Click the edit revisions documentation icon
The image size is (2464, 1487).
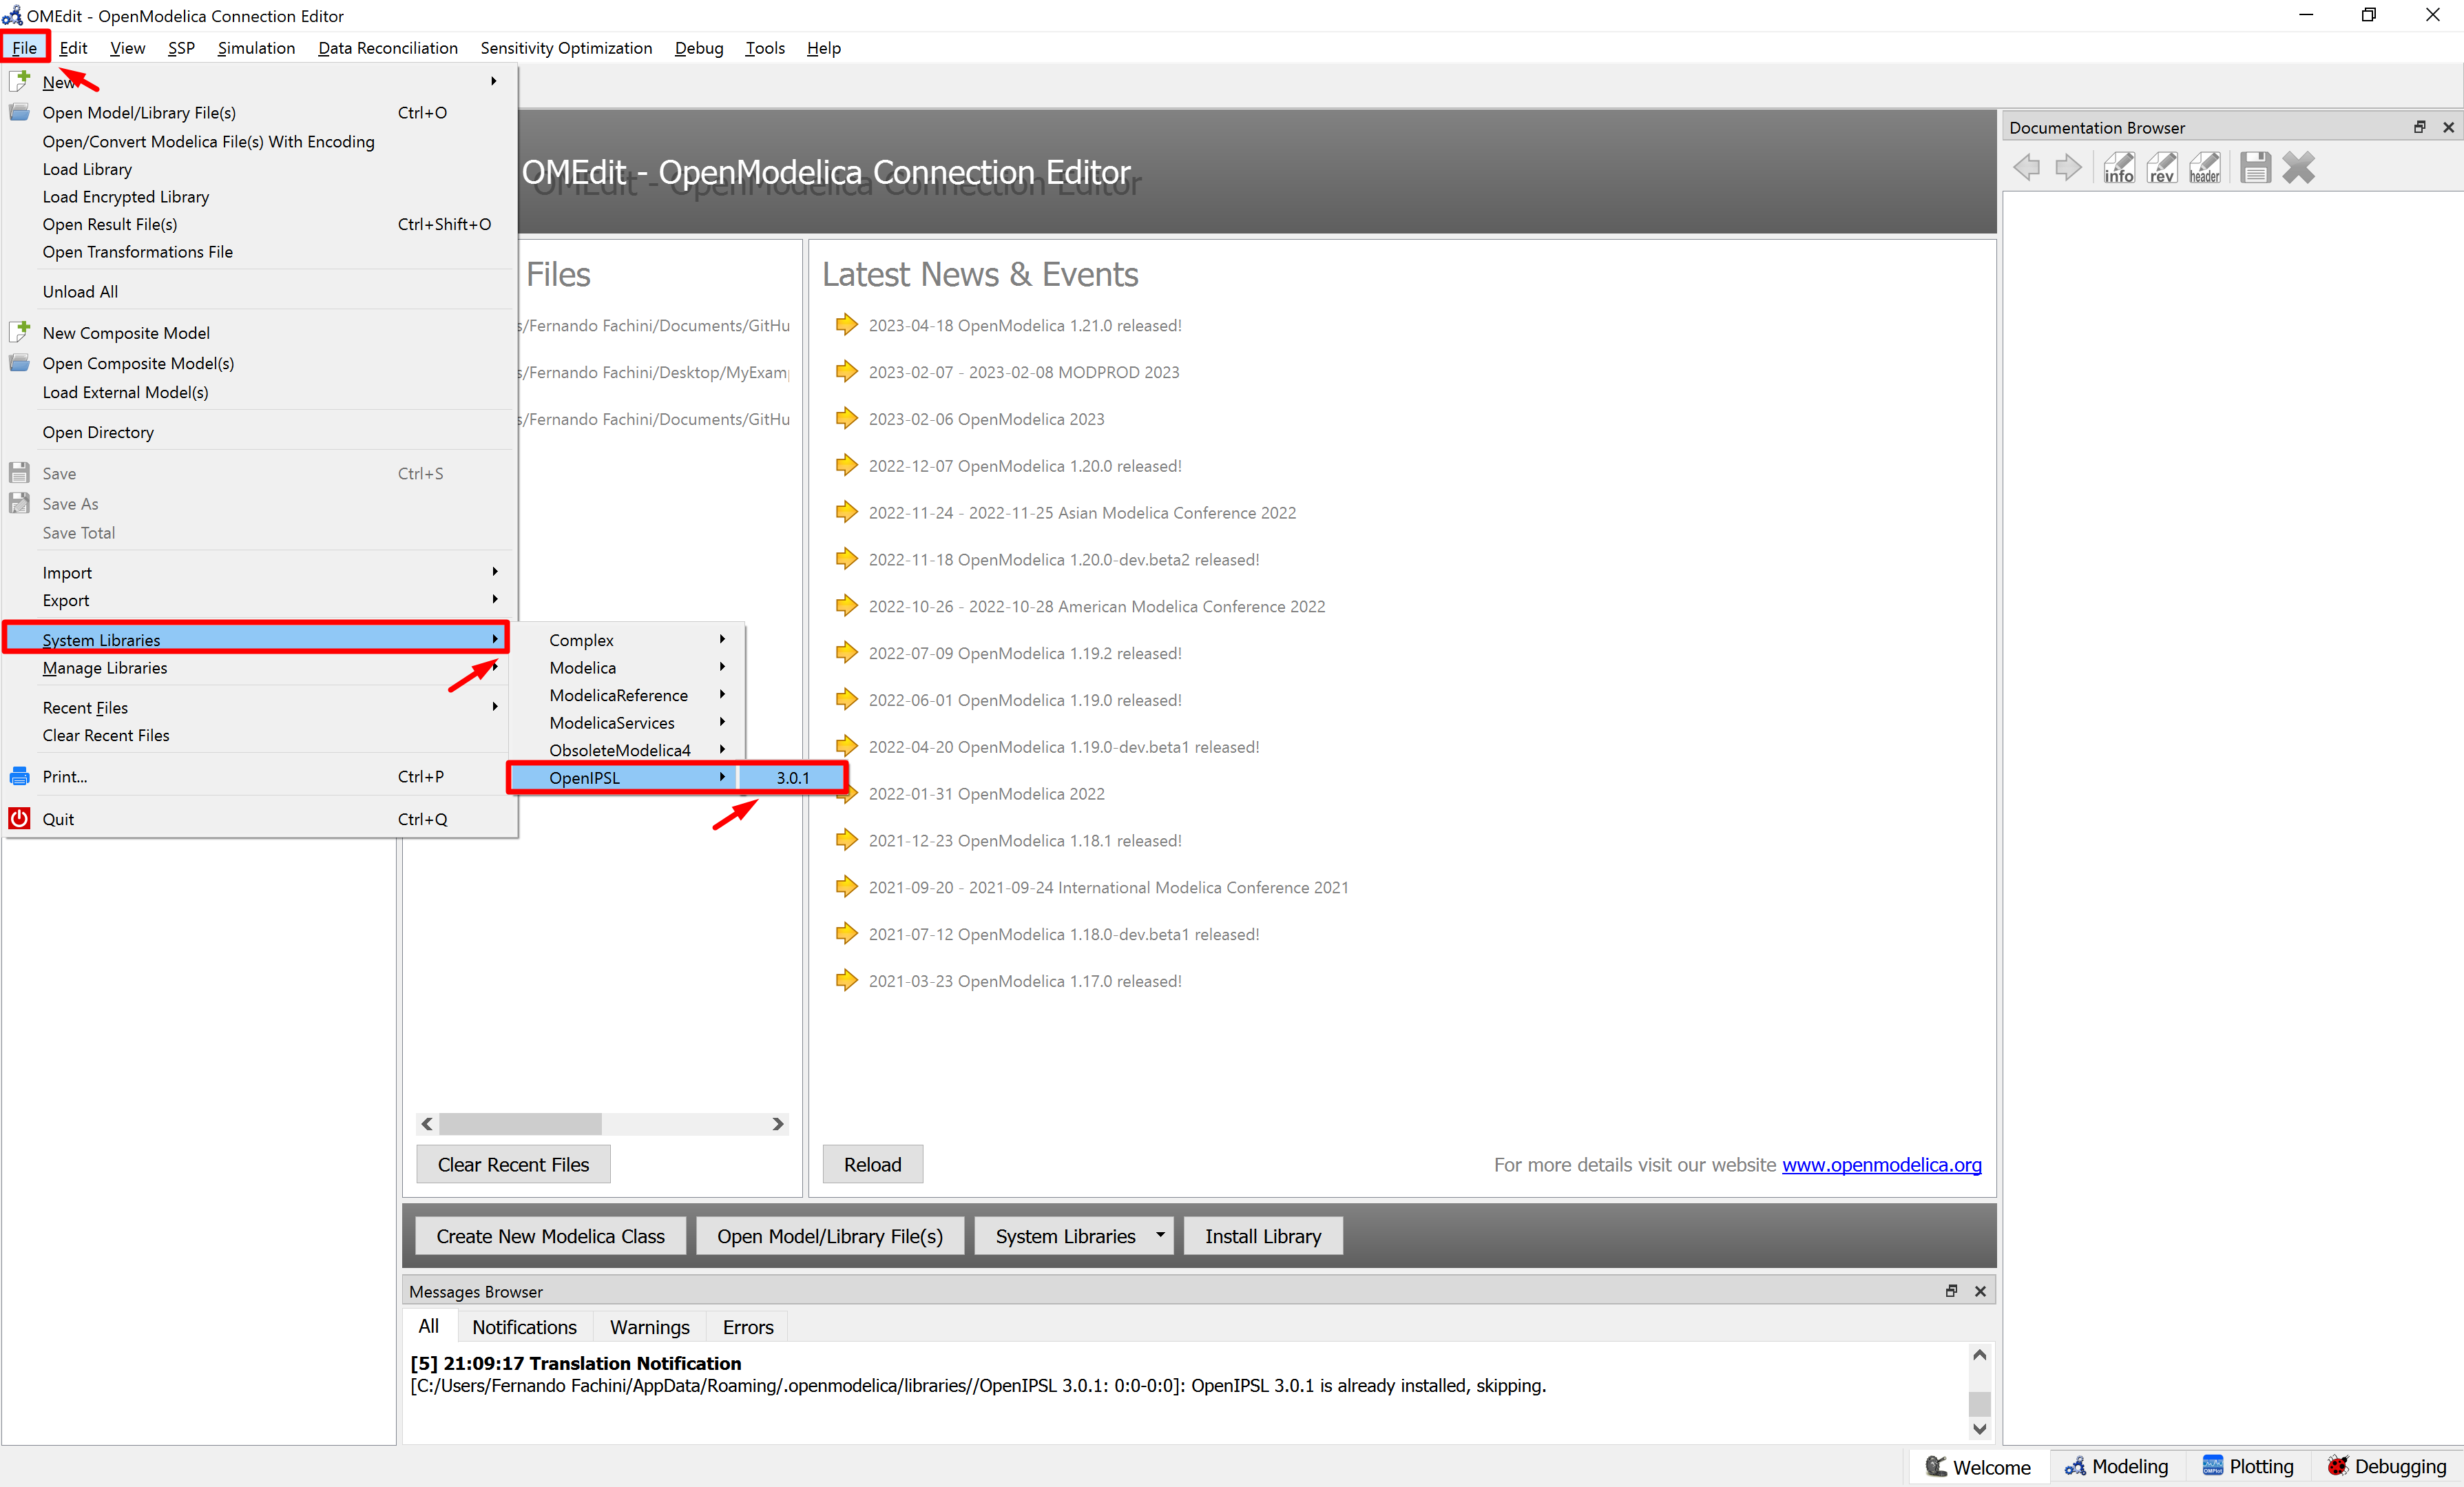(x=2161, y=167)
